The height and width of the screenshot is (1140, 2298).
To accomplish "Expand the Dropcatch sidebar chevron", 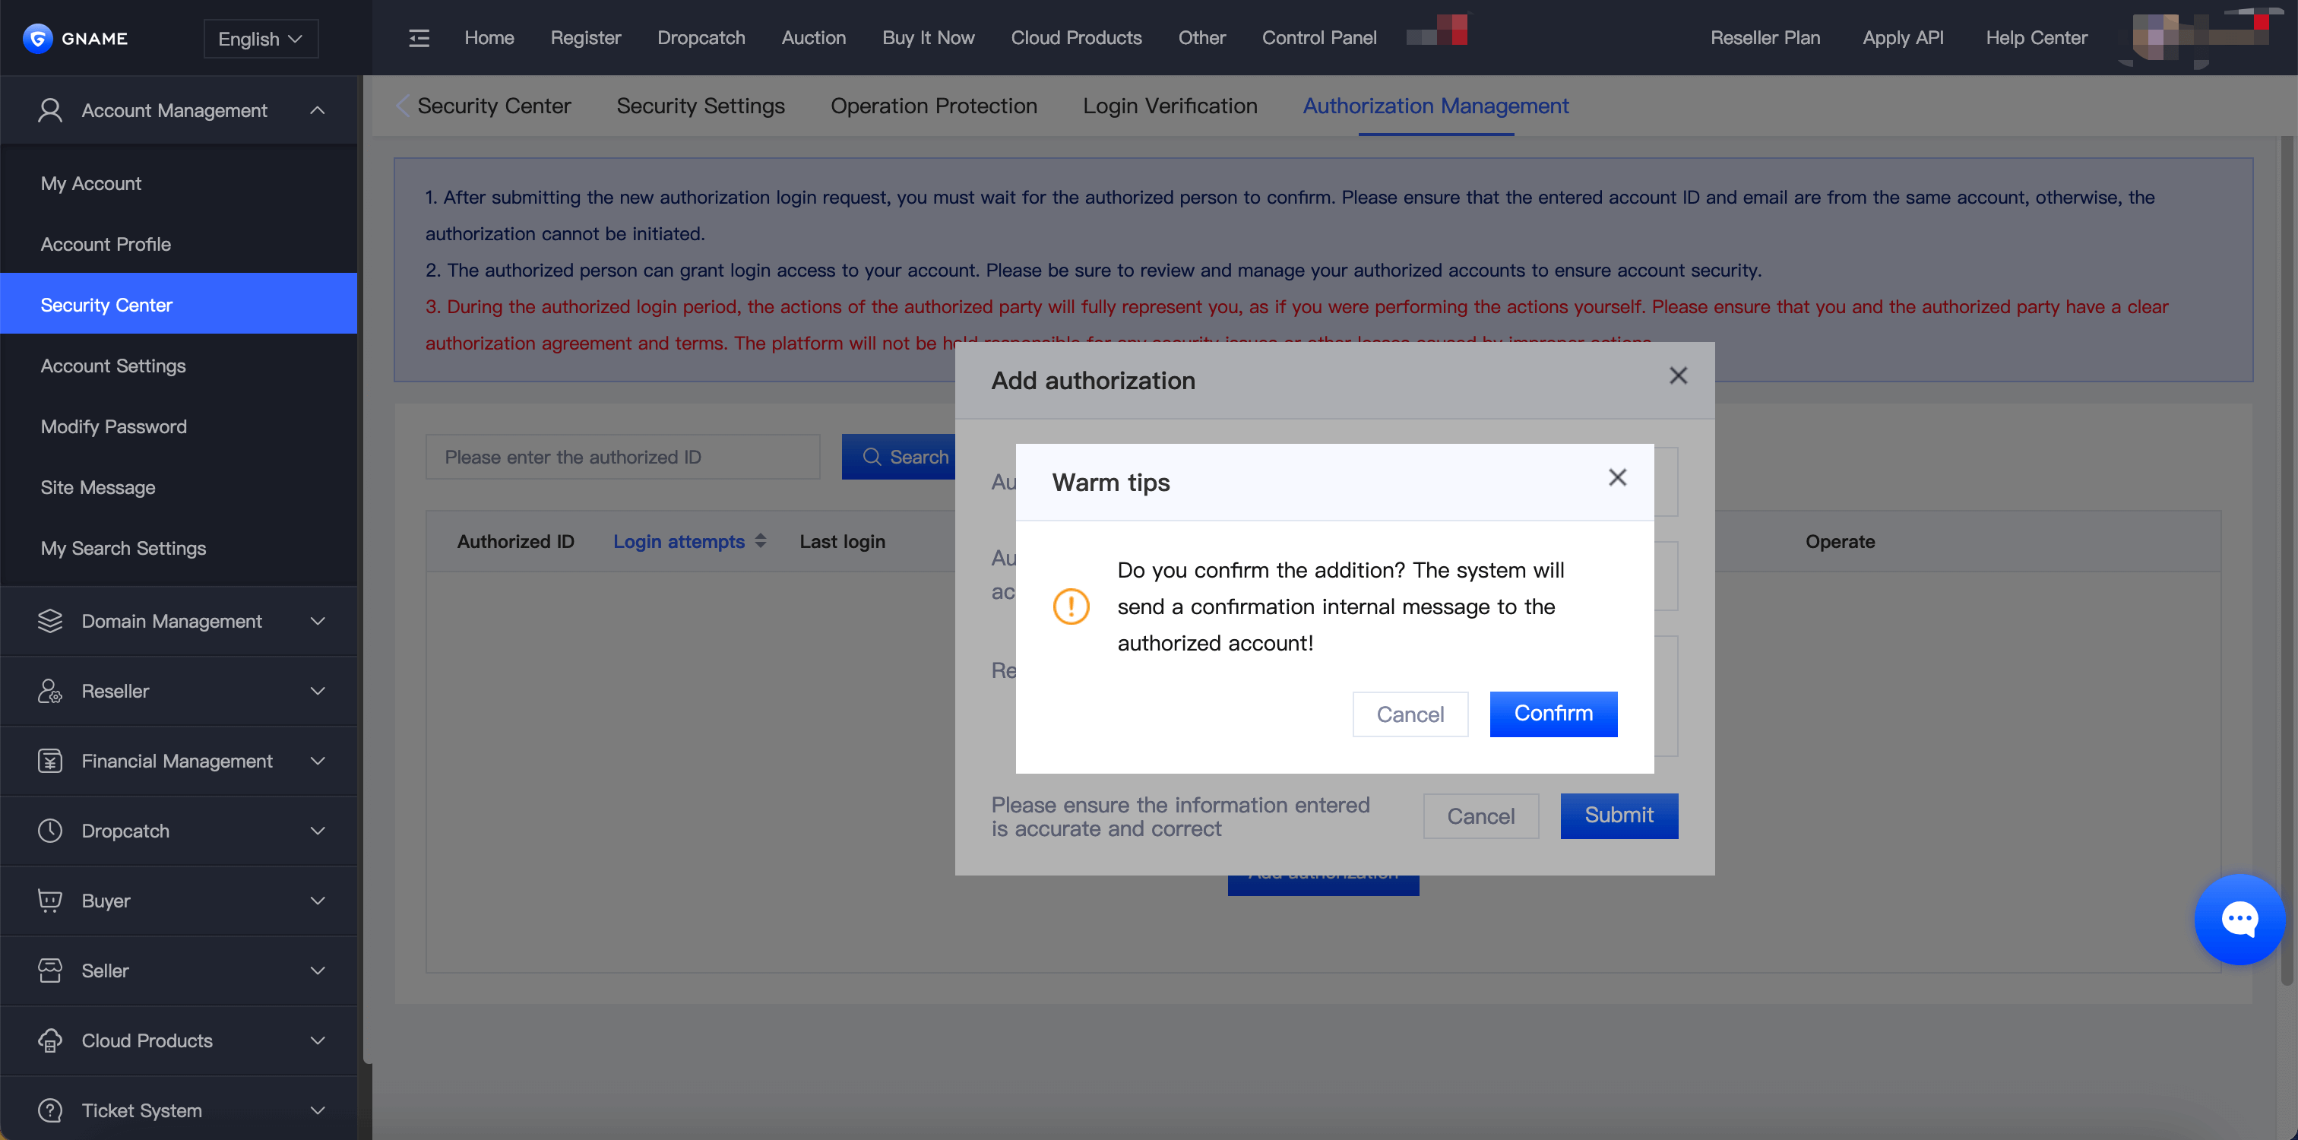I will coord(317,831).
